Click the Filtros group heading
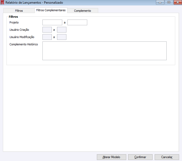Image resolution: width=182 pixels, height=161 pixels. coord(13,17)
